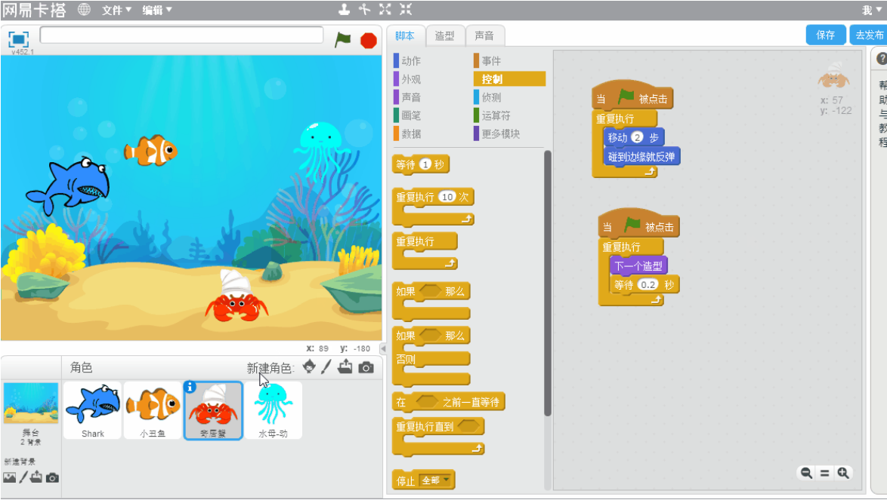Viewport: 887px width, 500px height.
Task: Select the scissors delete tool
Action: (x=365, y=10)
